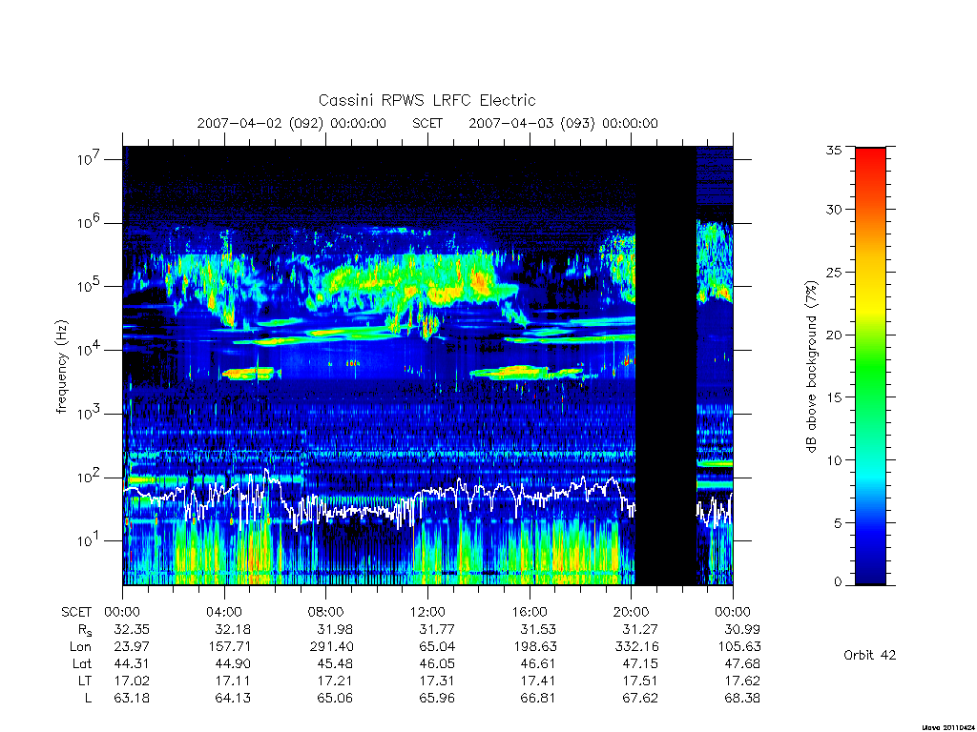Screen dimensions: 977x732
Task: Click the 35 dB label on the colorbar
Action: pyautogui.click(x=834, y=150)
